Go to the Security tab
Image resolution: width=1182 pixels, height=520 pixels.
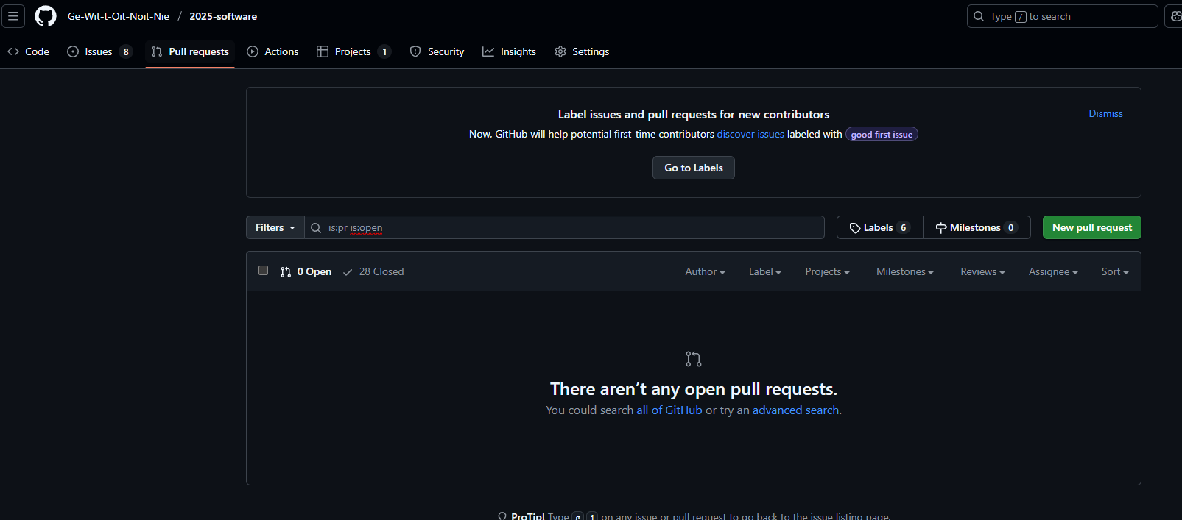(x=437, y=51)
